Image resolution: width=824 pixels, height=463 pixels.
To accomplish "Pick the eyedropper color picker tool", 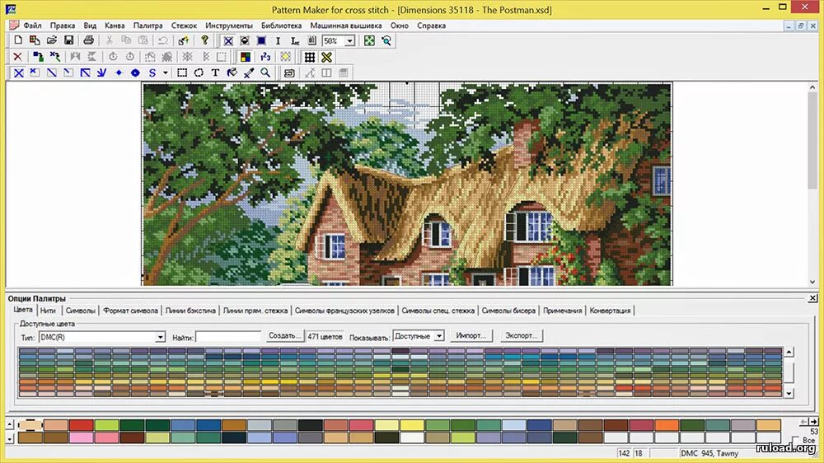I will click(x=249, y=73).
